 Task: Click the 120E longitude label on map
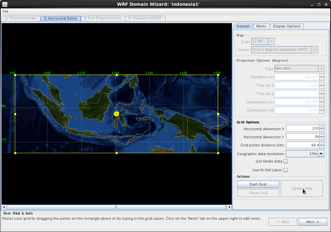coord(115,73)
